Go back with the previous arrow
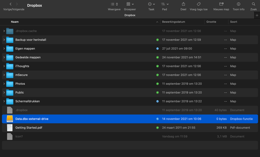This screenshot has width=260, height=157. click(10, 4)
